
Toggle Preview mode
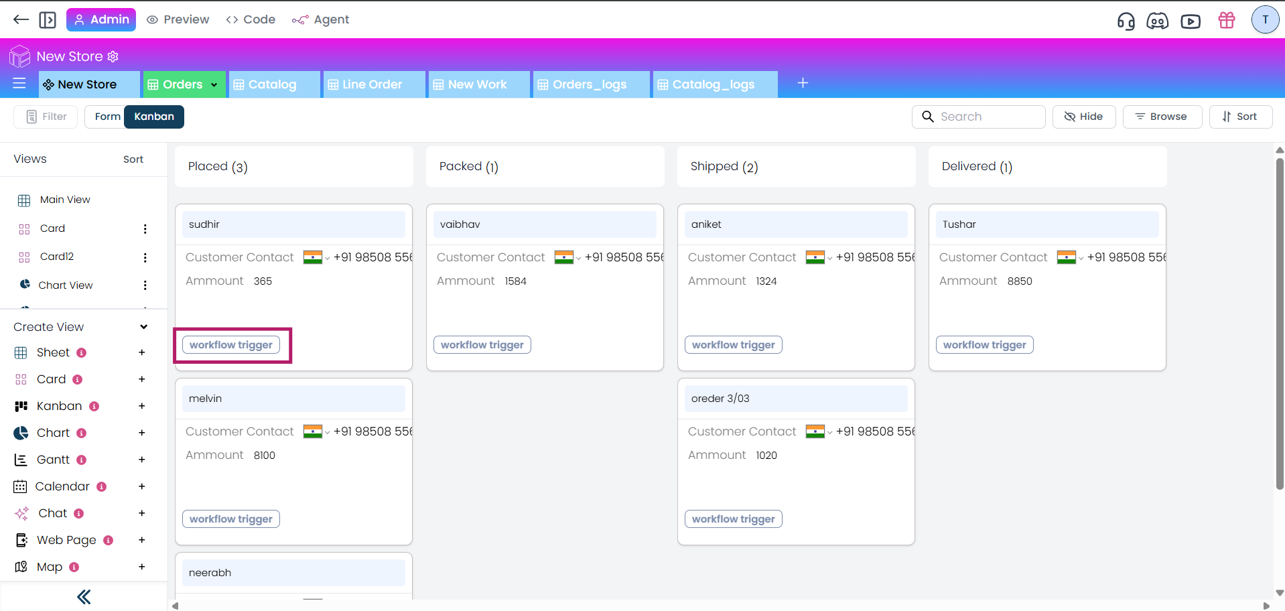coord(178,20)
